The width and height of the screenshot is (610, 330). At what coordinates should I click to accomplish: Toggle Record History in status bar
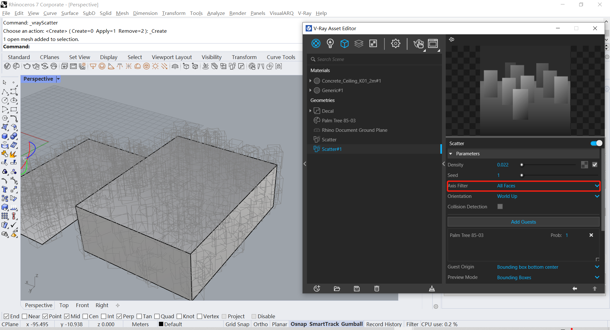click(x=384, y=324)
